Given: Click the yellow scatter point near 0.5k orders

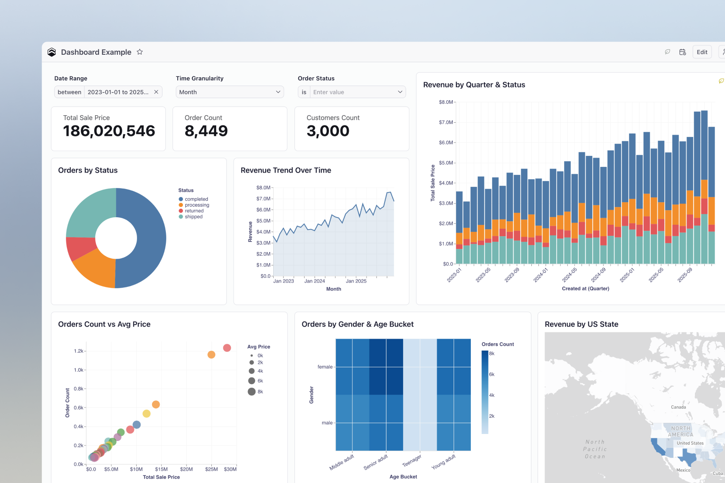Looking at the screenshot, I should click(x=146, y=414).
